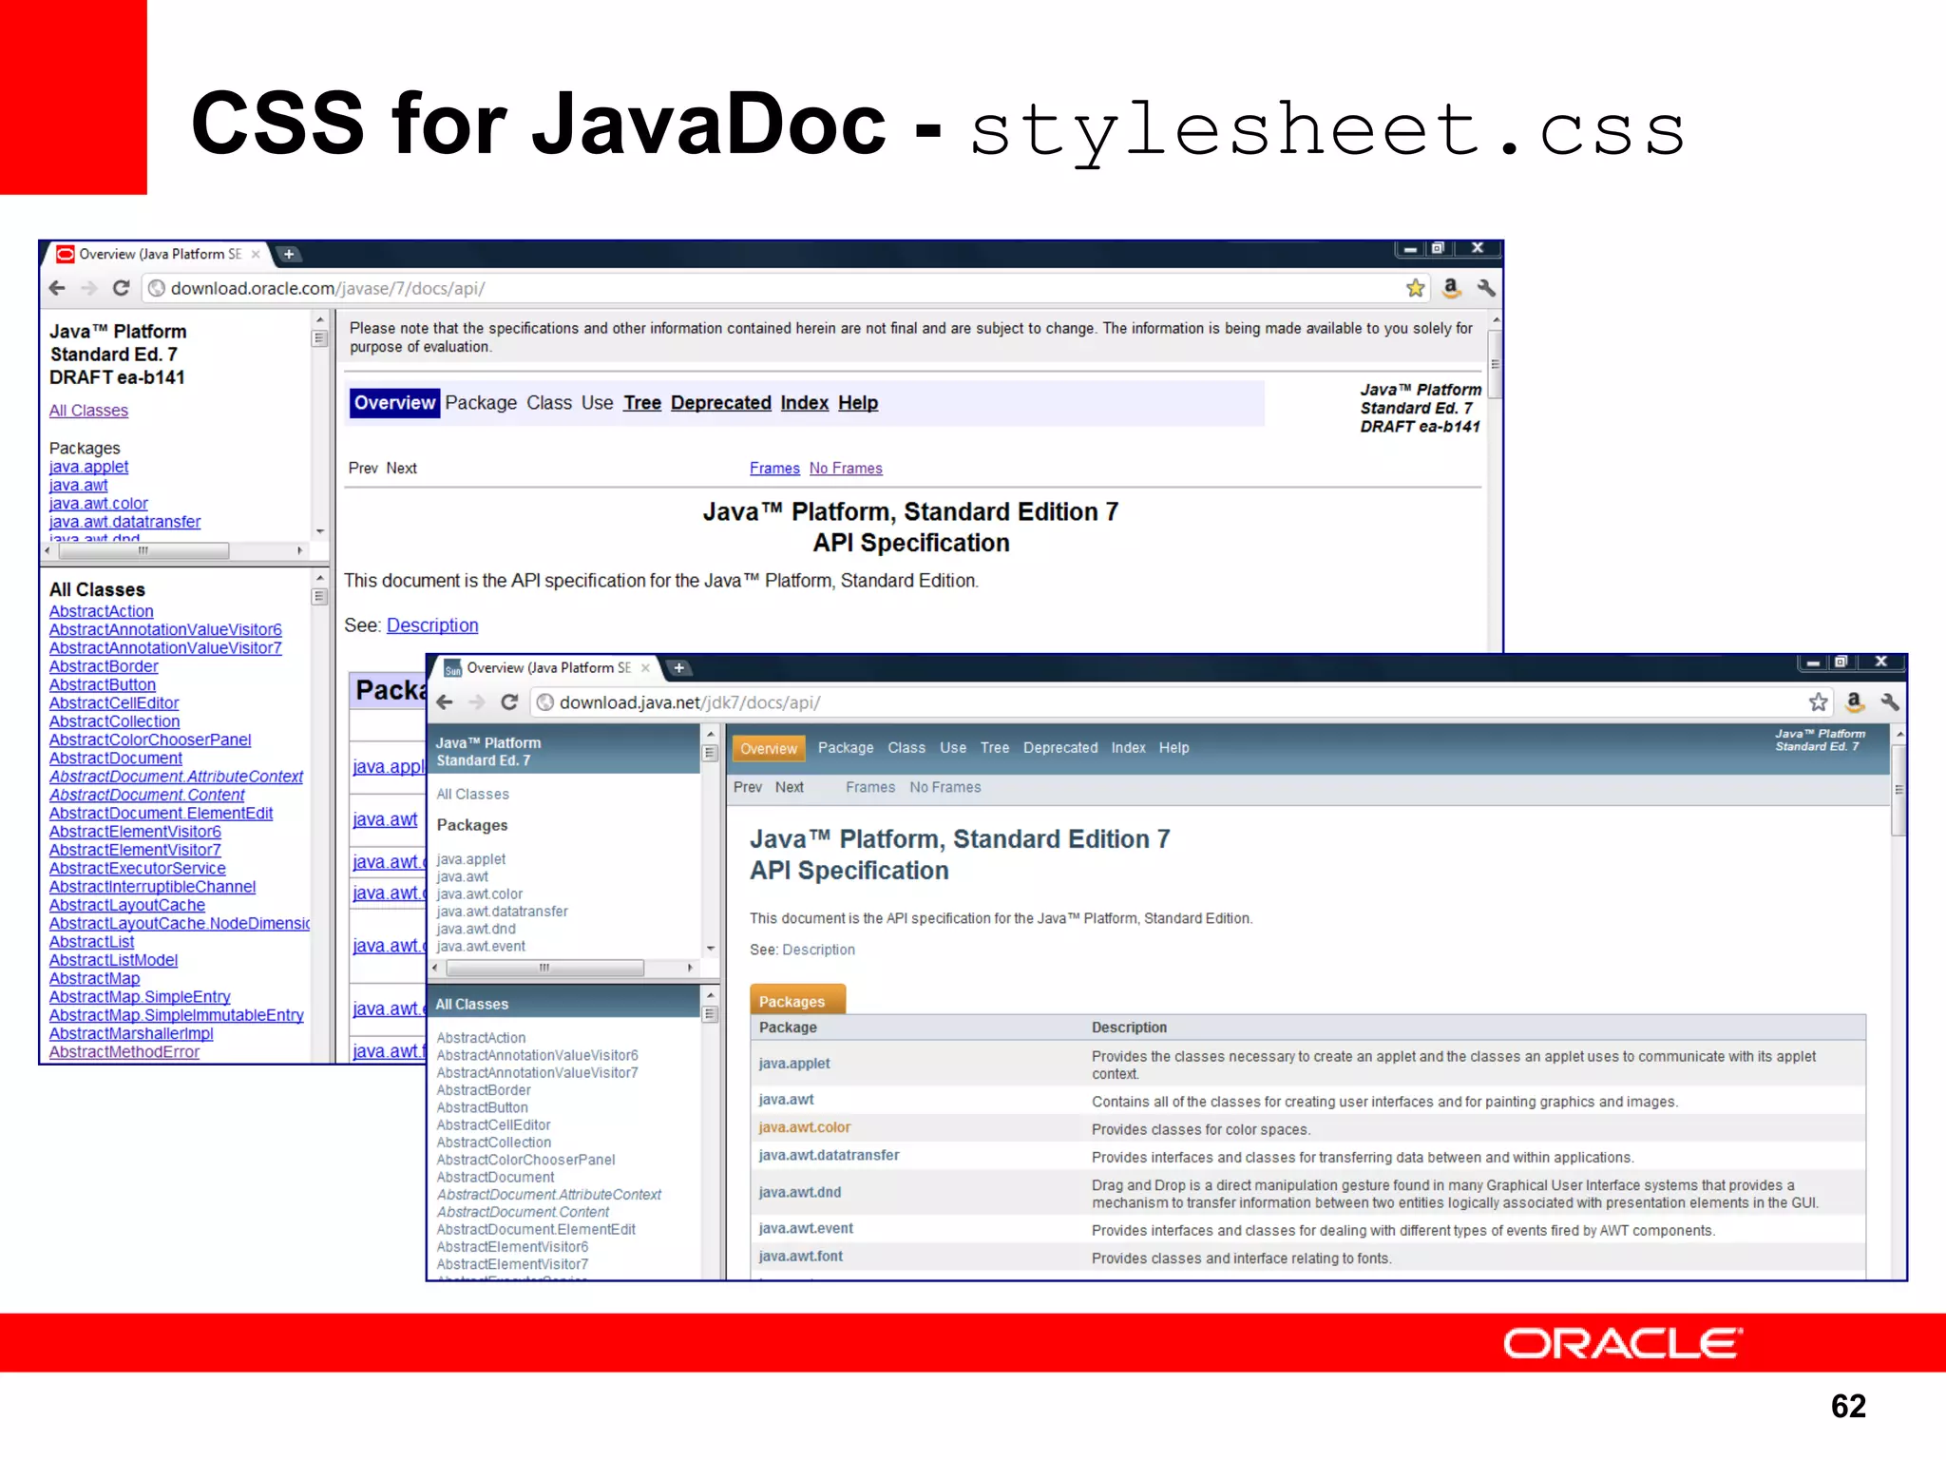Open AbstractMethodError in oracle.com class list
This screenshot has width=1946, height=1460.
point(124,1052)
